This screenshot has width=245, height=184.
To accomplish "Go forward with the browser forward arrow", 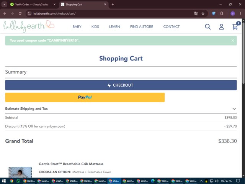I will point(12,14).
